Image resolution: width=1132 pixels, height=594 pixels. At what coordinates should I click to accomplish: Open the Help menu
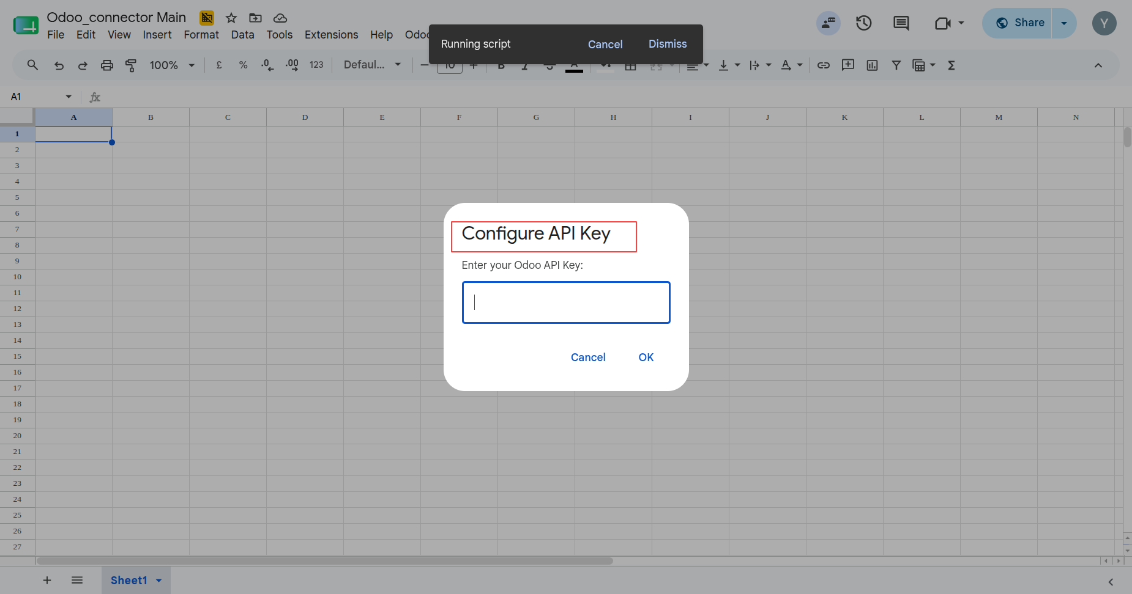381,35
